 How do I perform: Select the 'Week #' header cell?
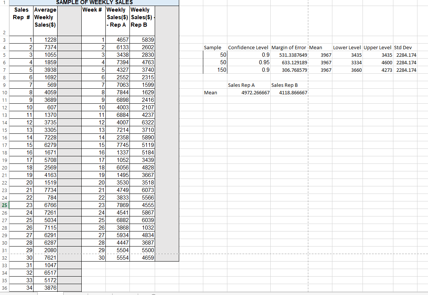(93, 21)
